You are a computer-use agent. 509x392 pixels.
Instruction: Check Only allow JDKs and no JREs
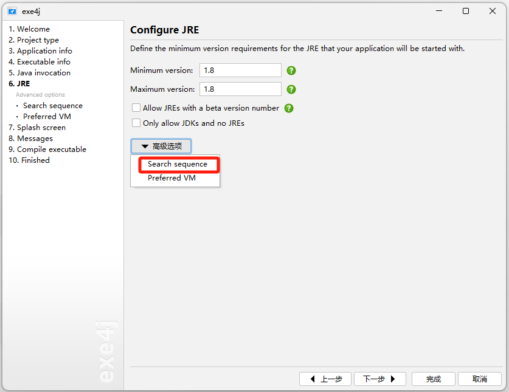pos(136,123)
